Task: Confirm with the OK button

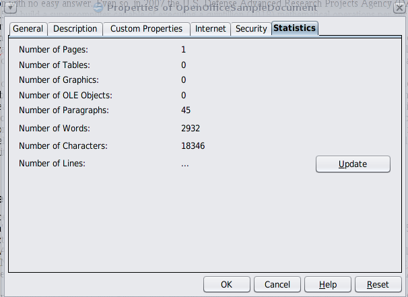Action: tap(227, 284)
